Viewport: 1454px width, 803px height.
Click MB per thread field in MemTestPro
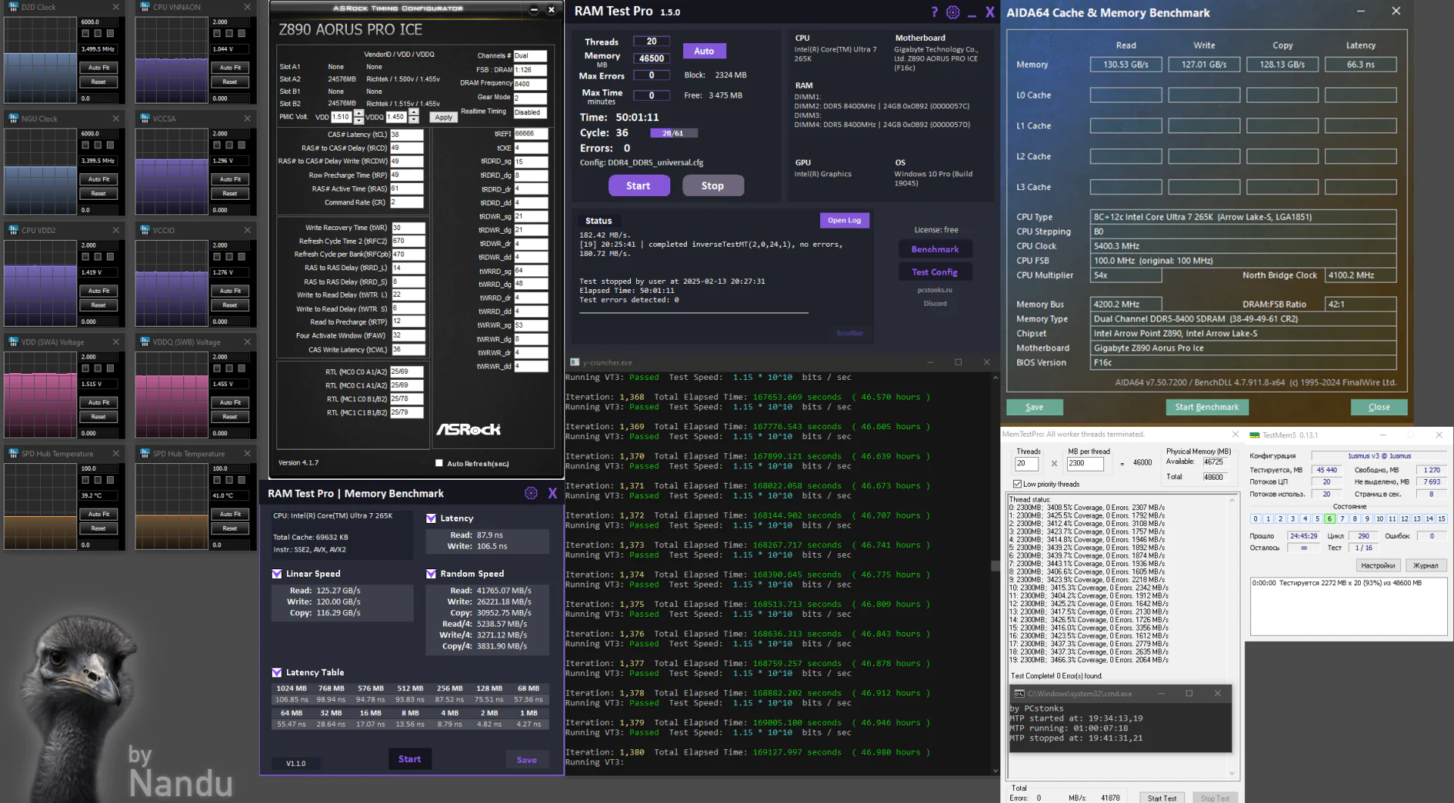pos(1086,463)
